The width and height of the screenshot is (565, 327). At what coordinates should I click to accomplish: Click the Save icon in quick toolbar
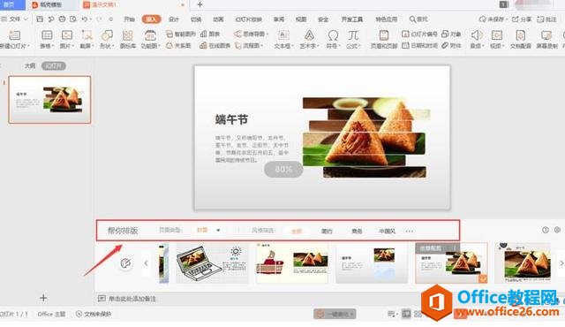click(x=40, y=19)
